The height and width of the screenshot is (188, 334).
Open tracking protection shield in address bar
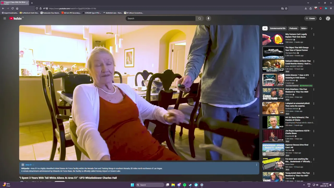click(37, 8)
